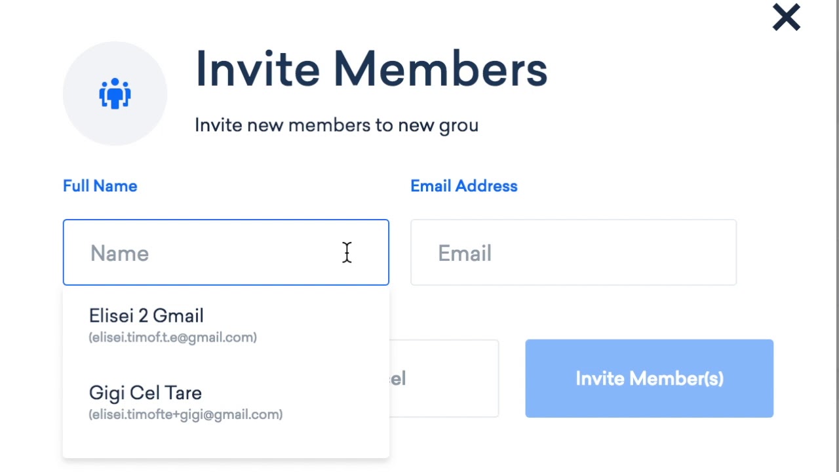Click the "Invite Members" heading text
839x472 pixels.
[371, 69]
